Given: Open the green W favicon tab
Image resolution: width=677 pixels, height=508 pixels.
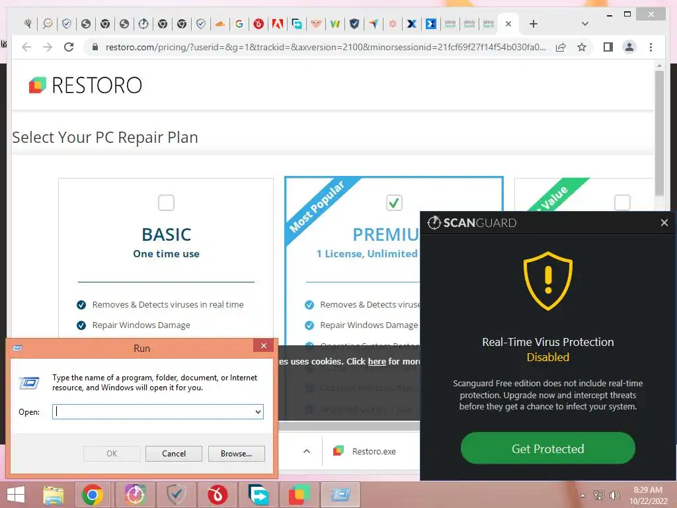Looking at the screenshot, I should (x=335, y=24).
